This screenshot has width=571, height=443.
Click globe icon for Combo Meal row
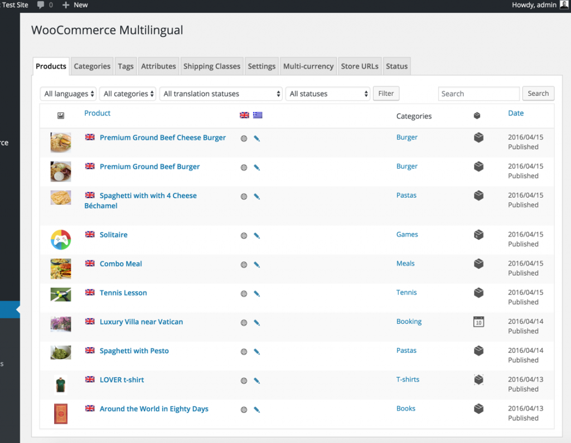click(x=244, y=265)
